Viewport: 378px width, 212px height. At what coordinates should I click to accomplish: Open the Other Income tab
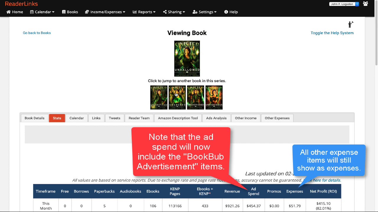(246, 118)
